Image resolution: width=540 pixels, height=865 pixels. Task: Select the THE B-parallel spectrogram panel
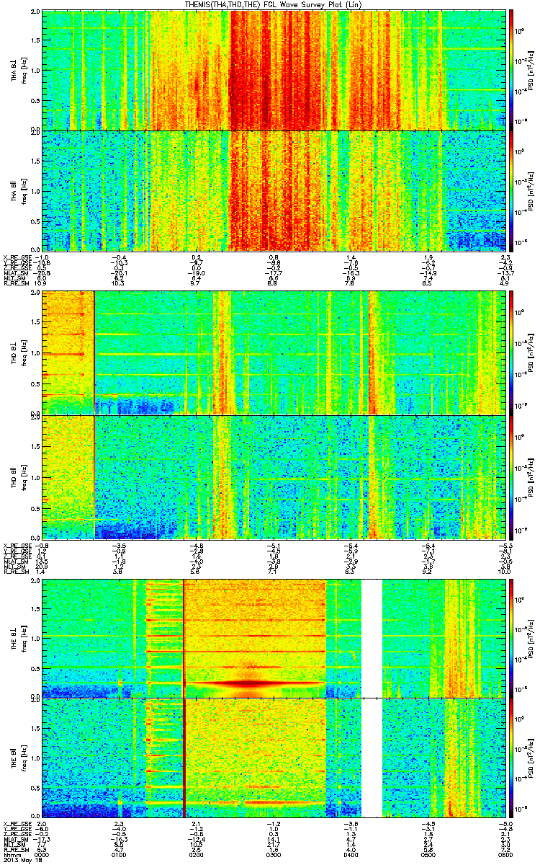point(273,758)
